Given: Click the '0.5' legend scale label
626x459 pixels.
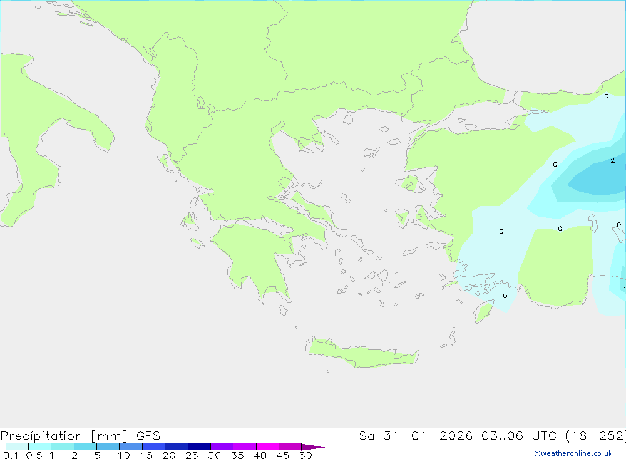Looking at the screenshot, I should pos(34,455).
